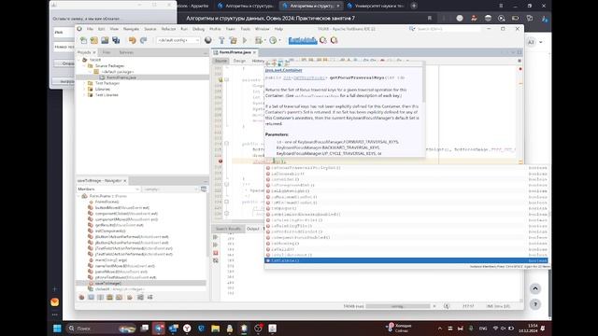
Task: Fold the code block near line 214
Action: pos(226,144)
